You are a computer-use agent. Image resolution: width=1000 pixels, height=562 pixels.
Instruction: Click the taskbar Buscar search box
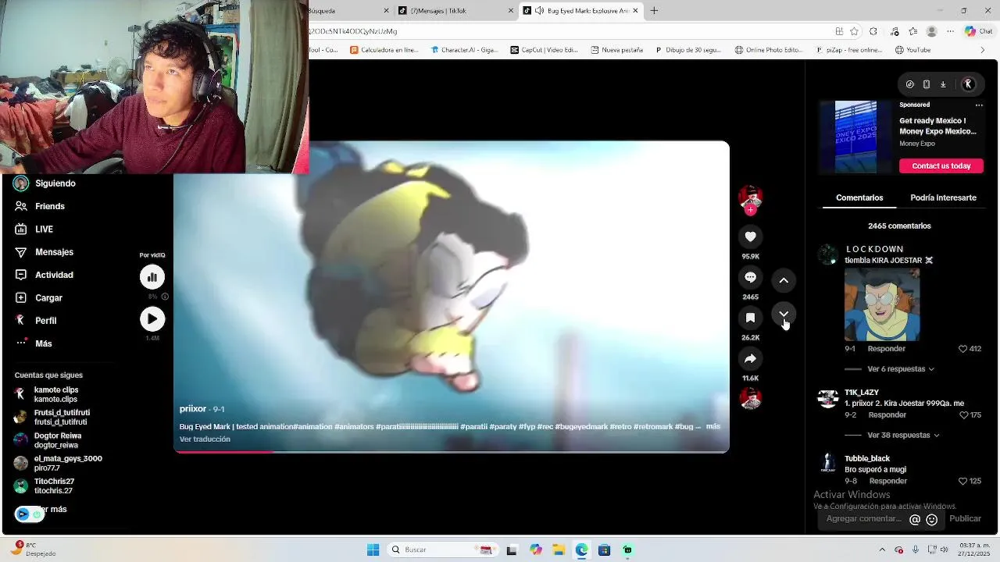point(442,550)
